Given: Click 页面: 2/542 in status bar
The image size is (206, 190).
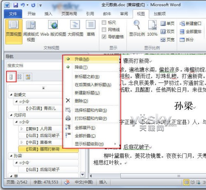Looking at the screenshot, I should click(17, 182).
